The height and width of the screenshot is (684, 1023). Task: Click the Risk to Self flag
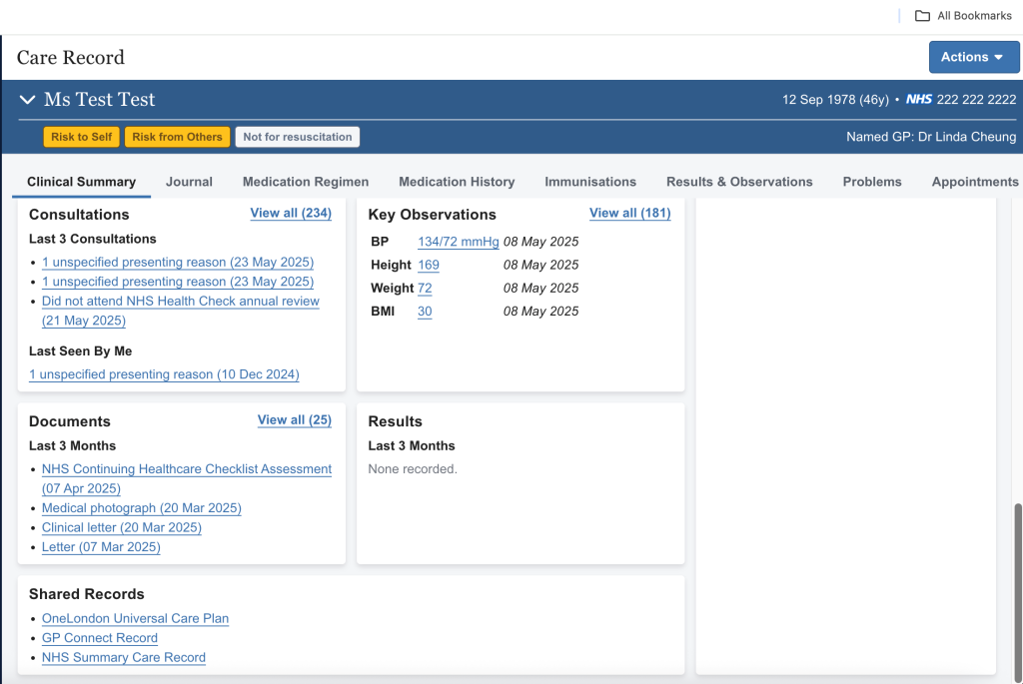click(x=82, y=137)
